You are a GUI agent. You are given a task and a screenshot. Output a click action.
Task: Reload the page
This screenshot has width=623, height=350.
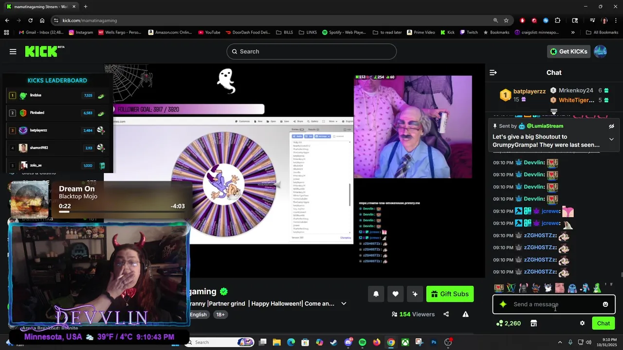tap(30, 20)
